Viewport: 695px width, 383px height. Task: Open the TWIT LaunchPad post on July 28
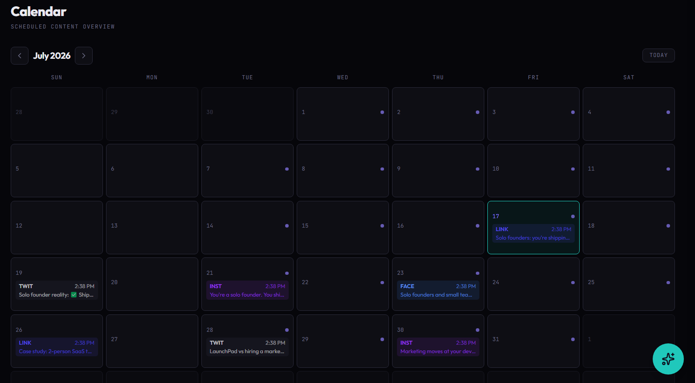click(247, 347)
